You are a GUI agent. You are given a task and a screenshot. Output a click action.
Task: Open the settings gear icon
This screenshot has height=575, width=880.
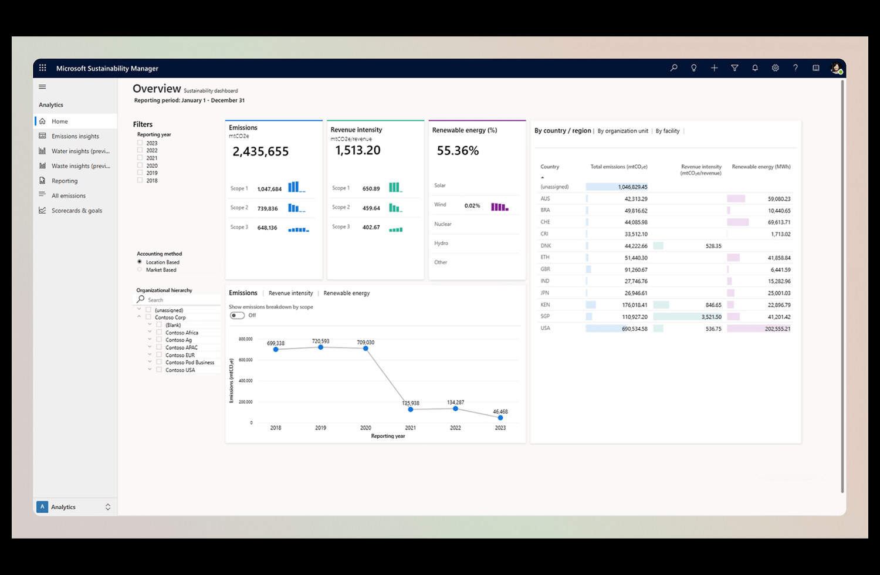775,68
